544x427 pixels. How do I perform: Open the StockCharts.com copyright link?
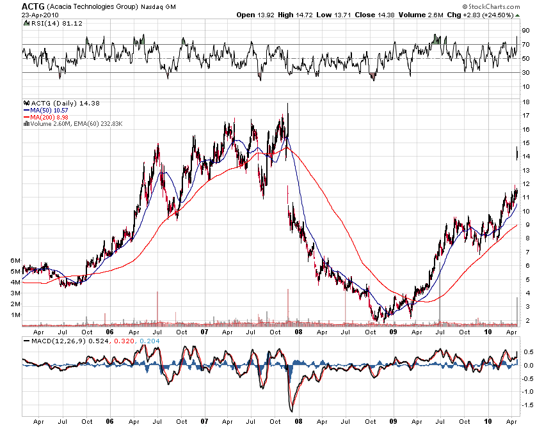[492, 6]
